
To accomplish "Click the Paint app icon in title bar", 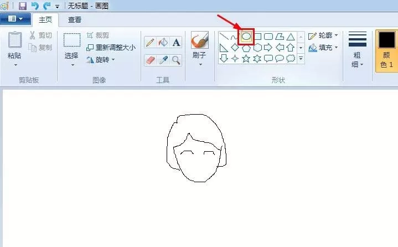I will (4, 6).
